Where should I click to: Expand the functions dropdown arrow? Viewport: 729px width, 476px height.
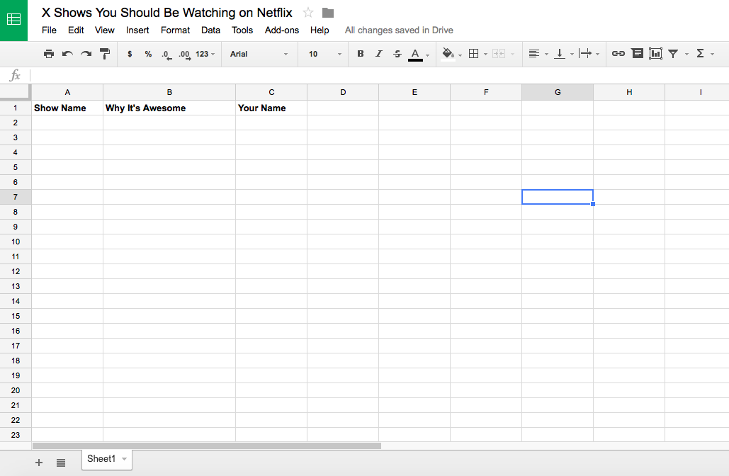[x=712, y=55]
